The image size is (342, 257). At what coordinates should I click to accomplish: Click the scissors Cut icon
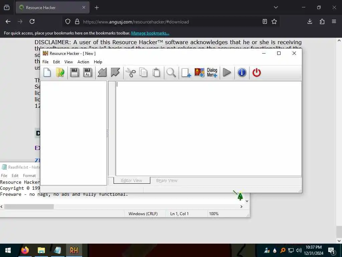[131, 73]
